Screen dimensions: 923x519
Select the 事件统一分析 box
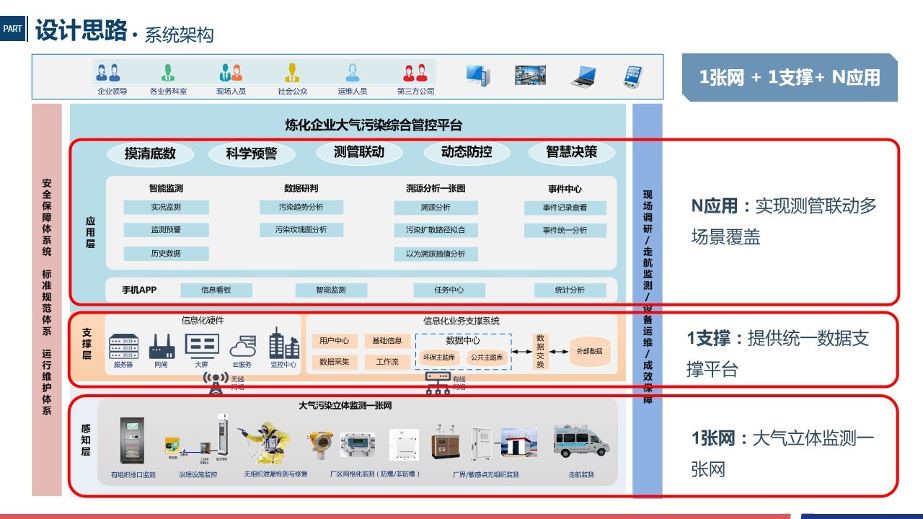(565, 231)
